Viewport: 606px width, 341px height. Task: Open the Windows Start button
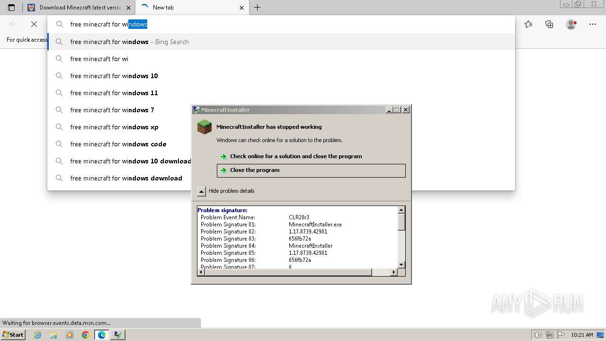click(13, 335)
